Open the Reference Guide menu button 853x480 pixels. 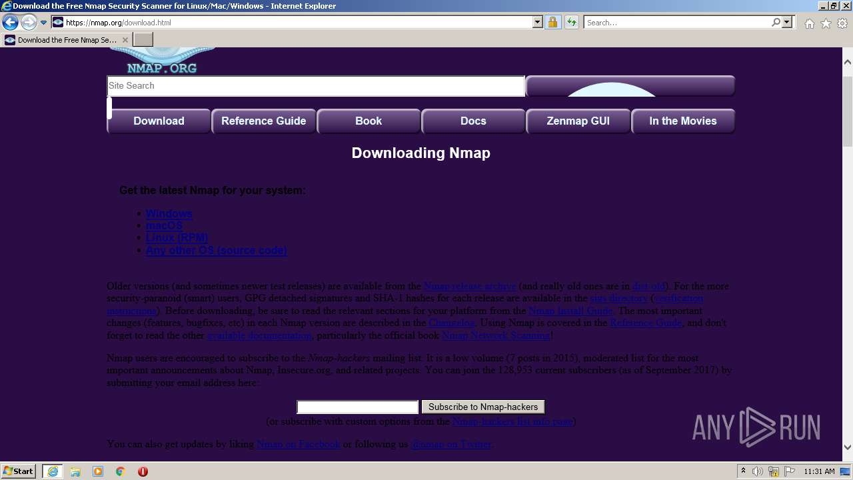263,121
